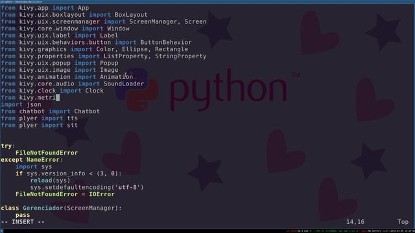Screen dimensions: 415x233
Task: Click the 'pass' statement
Action: point(23,215)
